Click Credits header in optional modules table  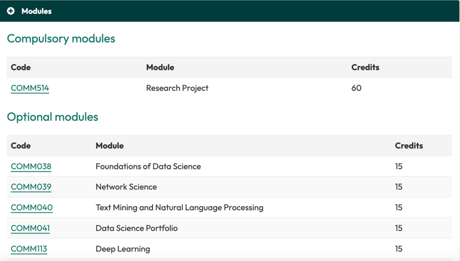tap(409, 145)
